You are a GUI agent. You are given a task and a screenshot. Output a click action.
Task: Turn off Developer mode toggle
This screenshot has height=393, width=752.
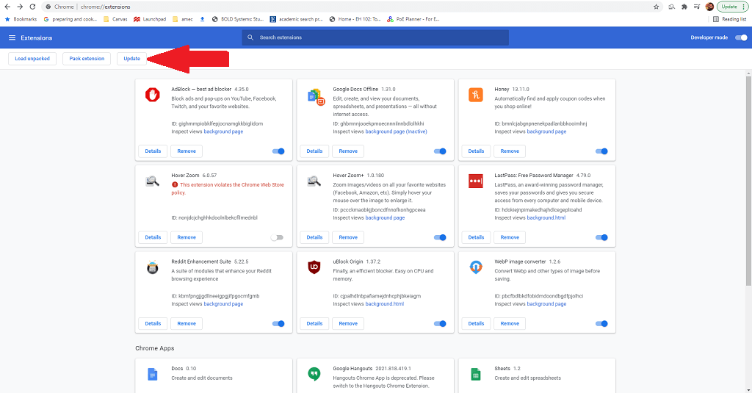pyautogui.click(x=740, y=37)
